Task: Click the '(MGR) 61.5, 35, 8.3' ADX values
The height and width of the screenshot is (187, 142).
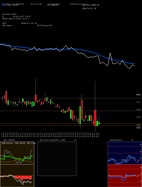Action: [x=29, y=23]
